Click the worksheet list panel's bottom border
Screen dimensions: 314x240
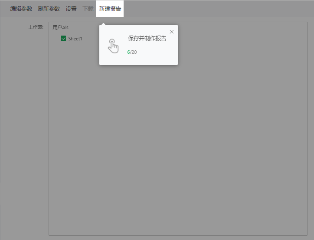click(x=178, y=235)
